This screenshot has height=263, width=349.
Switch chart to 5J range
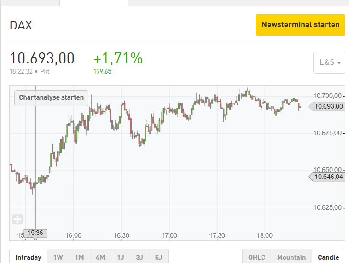point(158,257)
